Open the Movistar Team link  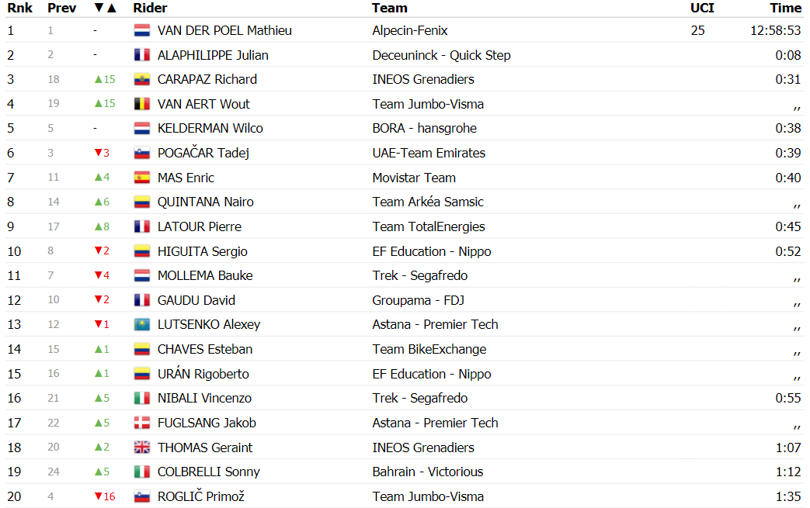414,178
